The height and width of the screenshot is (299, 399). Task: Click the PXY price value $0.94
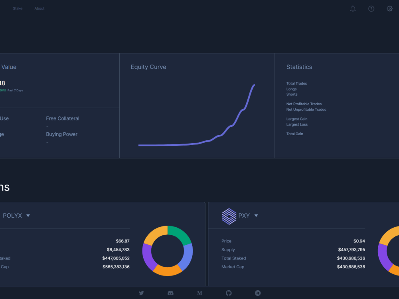tap(359, 241)
